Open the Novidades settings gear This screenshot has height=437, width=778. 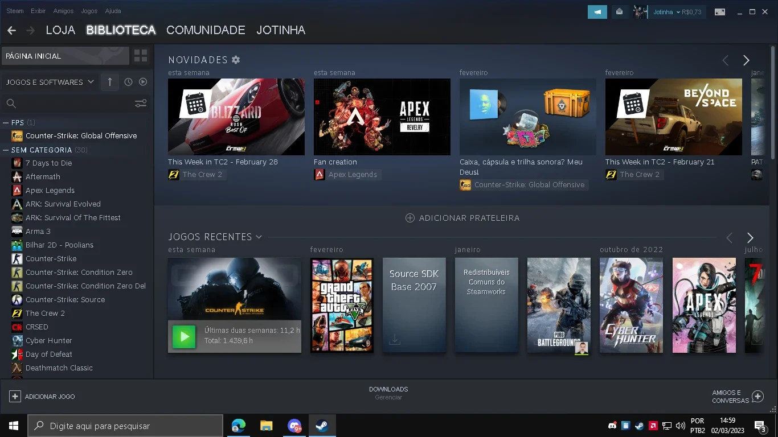[x=236, y=60]
